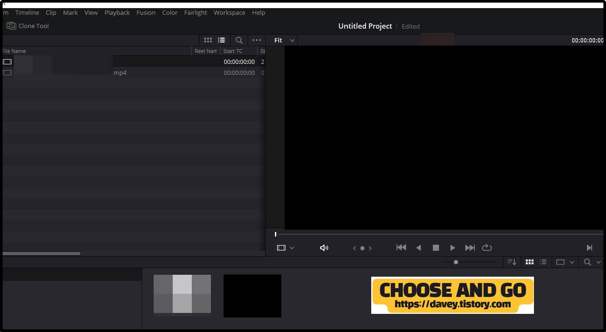Open the Fairlight menu
Image resolution: width=606 pixels, height=332 pixels.
tap(196, 12)
